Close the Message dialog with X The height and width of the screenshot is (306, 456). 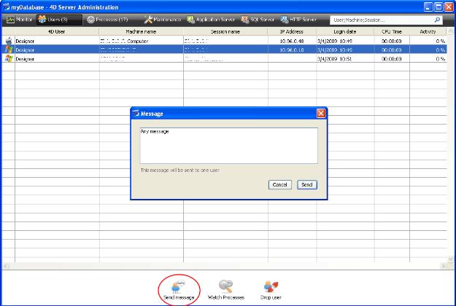click(x=321, y=114)
